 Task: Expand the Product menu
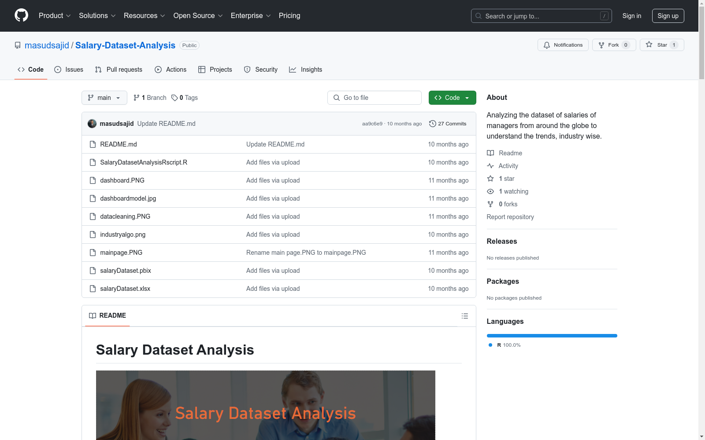[55, 15]
